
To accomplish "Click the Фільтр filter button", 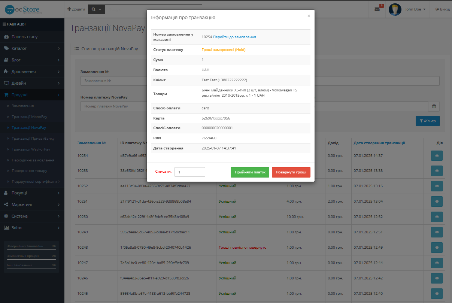I will tap(428, 121).
